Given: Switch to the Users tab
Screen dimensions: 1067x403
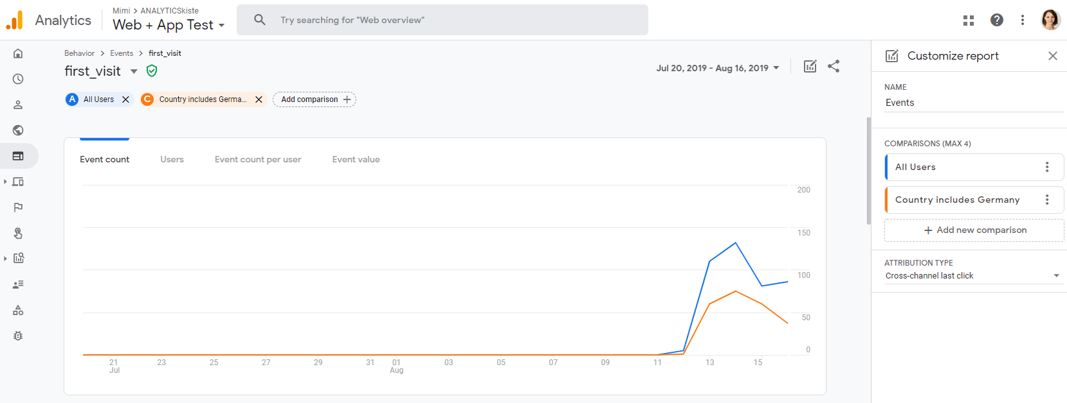Looking at the screenshot, I should click(172, 159).
